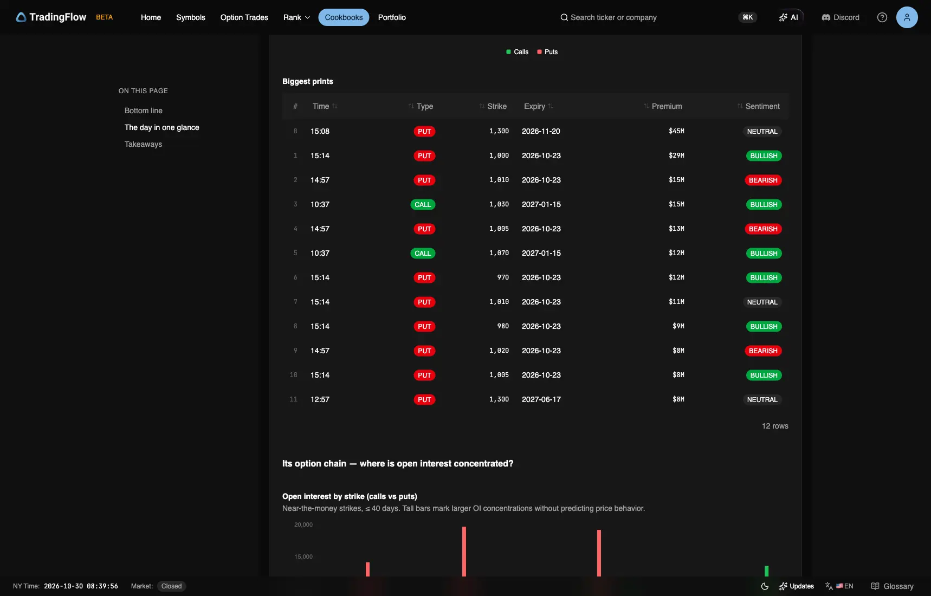The height and width of the screenshot is (596, 931).
Task: Click NEUTRAL badge in the 15:08 row
Action: [x=762, y=131]
